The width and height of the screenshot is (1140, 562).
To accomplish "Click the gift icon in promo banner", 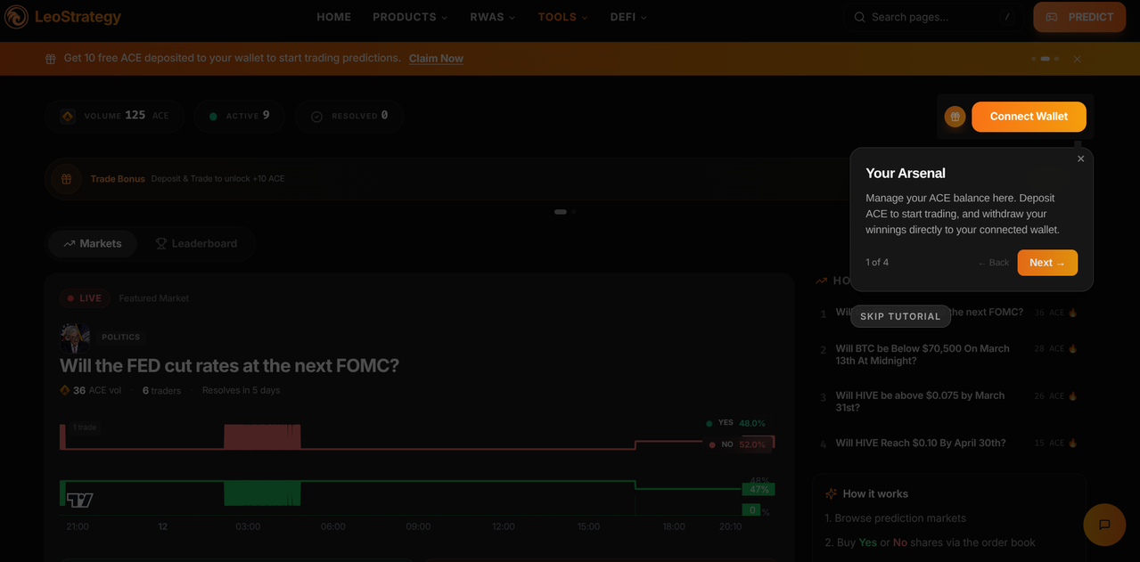I will point(51,59).
